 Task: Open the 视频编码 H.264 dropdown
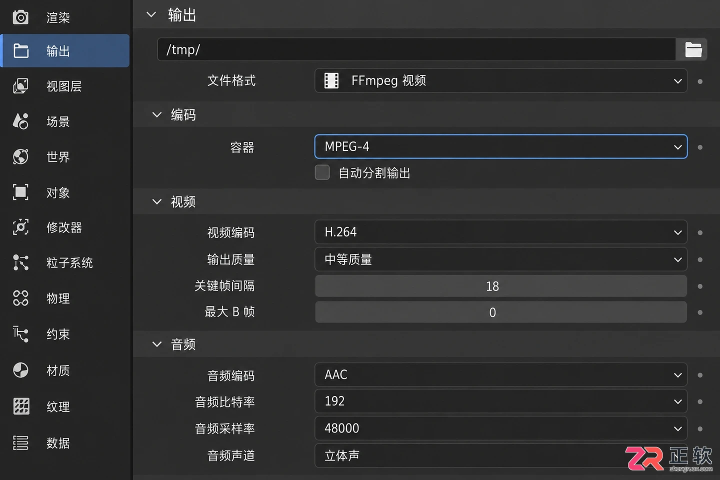click(x=501, y=232)
